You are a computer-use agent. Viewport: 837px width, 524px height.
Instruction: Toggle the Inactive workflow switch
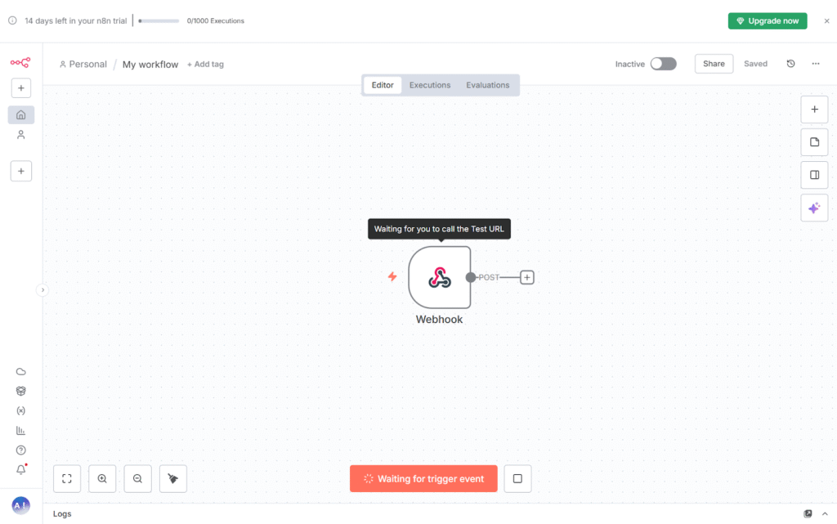click(x=663, y=64)
